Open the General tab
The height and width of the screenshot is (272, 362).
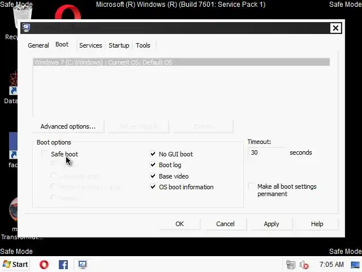point(38,45)
